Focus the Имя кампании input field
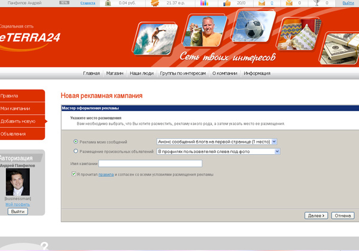Screen dimensions: 359x251 (x=150, y=163)
